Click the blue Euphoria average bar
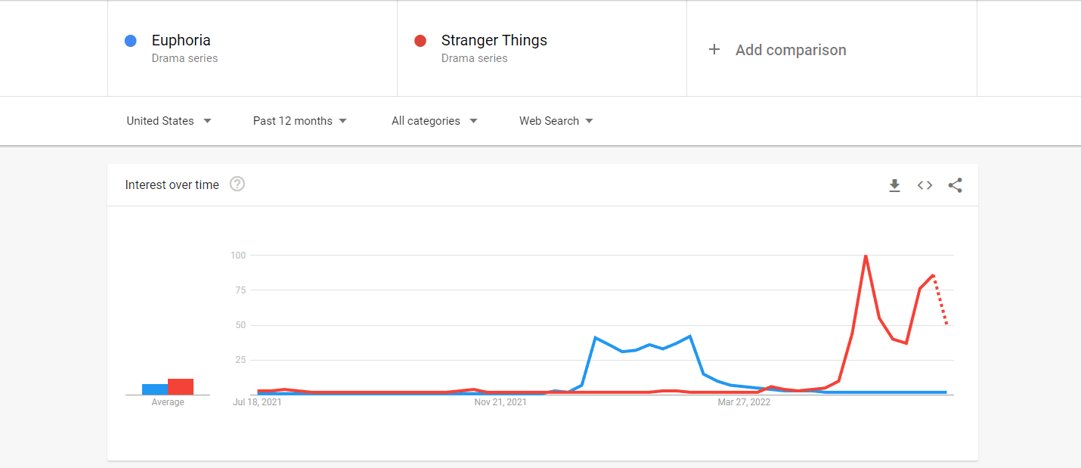Image resolution: width=1081 pixels, height=468 pixels. [155, 389]
